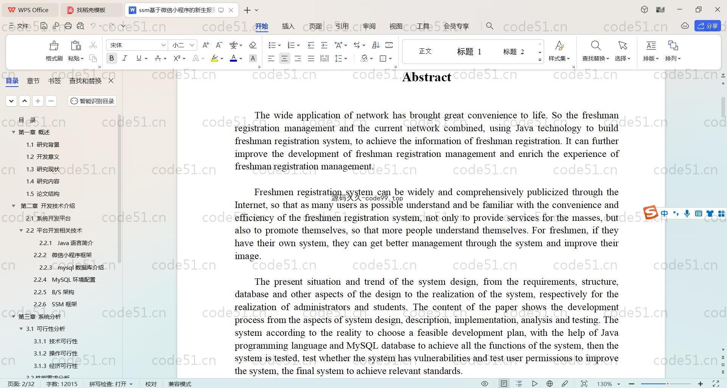Switch to the 书签 navigation tab
Image resolution: width=727 pixels, height=388 pixels.
(55, 81)
